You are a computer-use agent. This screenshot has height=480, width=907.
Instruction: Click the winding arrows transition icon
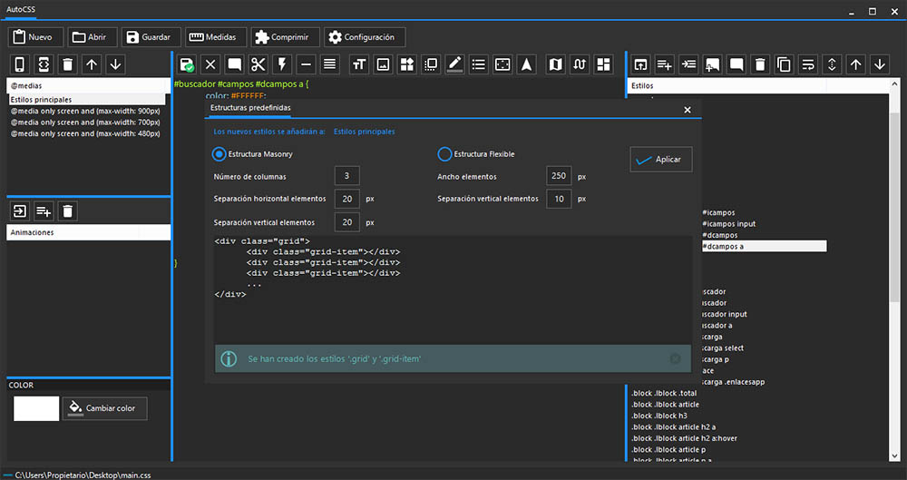pyautogui.click(x=580, y=64)
